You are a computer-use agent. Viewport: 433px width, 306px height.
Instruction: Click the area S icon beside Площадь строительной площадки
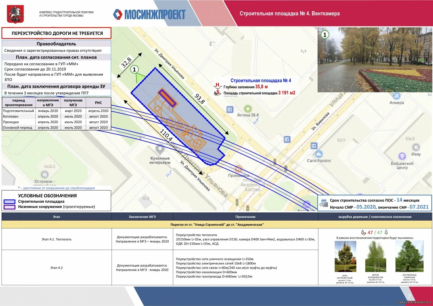click(x=217, y=92)
